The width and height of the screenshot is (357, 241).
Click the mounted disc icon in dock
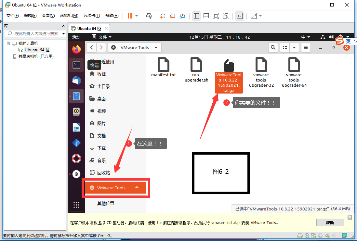tap(76, 174)
